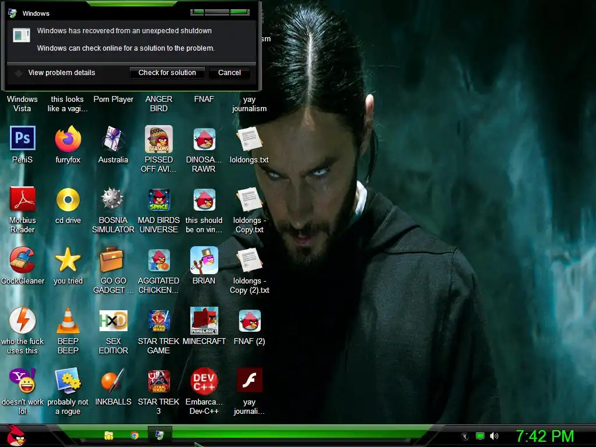Image resolution: width=596 pixels, height=447 pixels.
Task: Open the 'you tried' star icon
Action: pyautogui.click(x=68, y=260)
